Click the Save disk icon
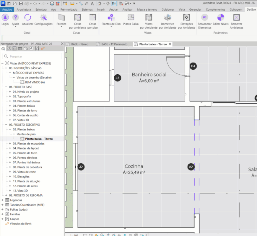The image size is (257, 236). [x=21, y=3]
